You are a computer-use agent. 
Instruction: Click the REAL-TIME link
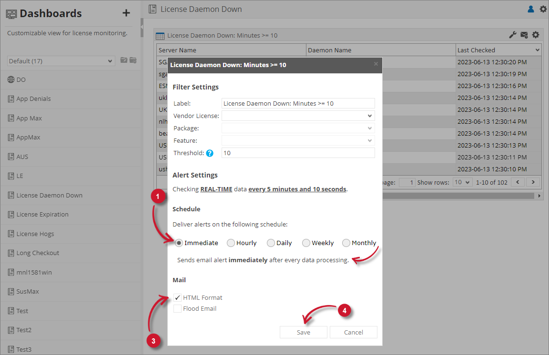pos(216,189)
